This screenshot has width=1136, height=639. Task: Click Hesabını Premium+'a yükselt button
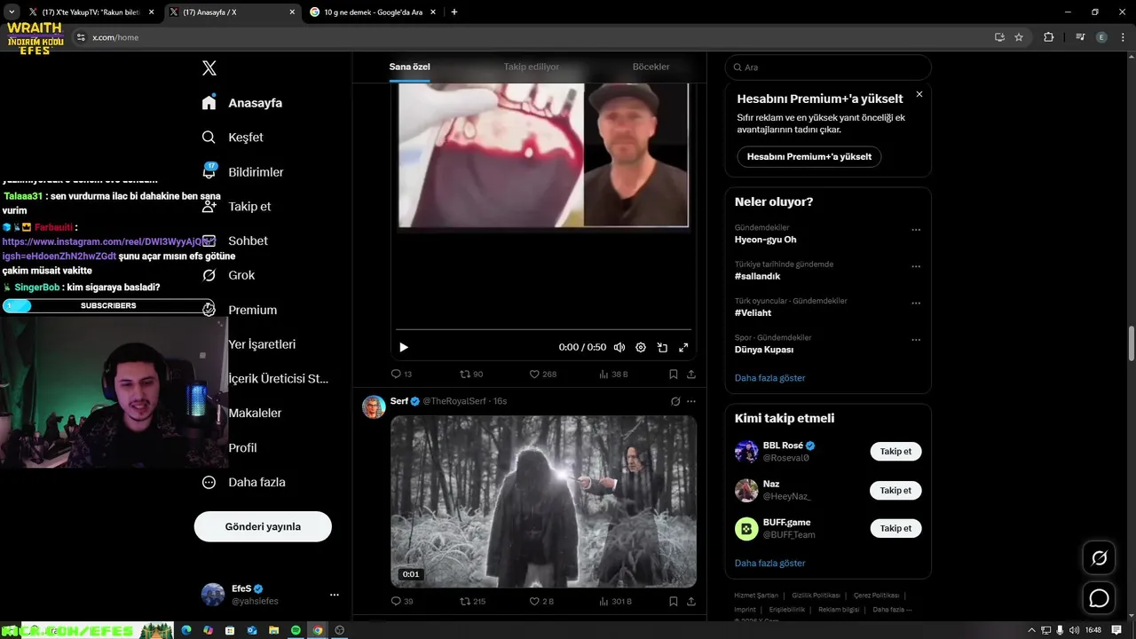(x=809, y=156)
